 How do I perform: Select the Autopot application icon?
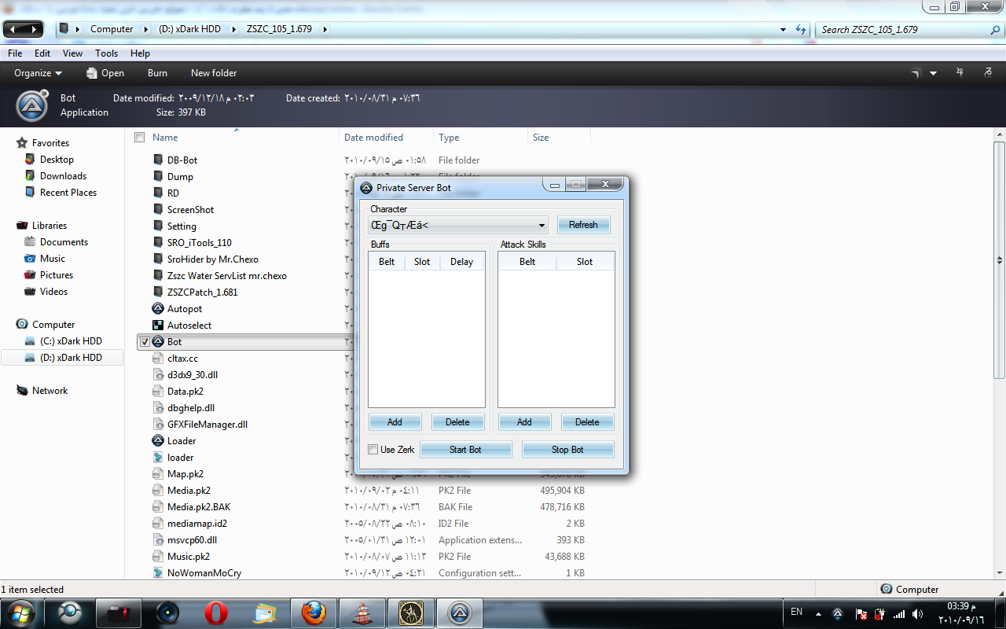click(158, 309)
